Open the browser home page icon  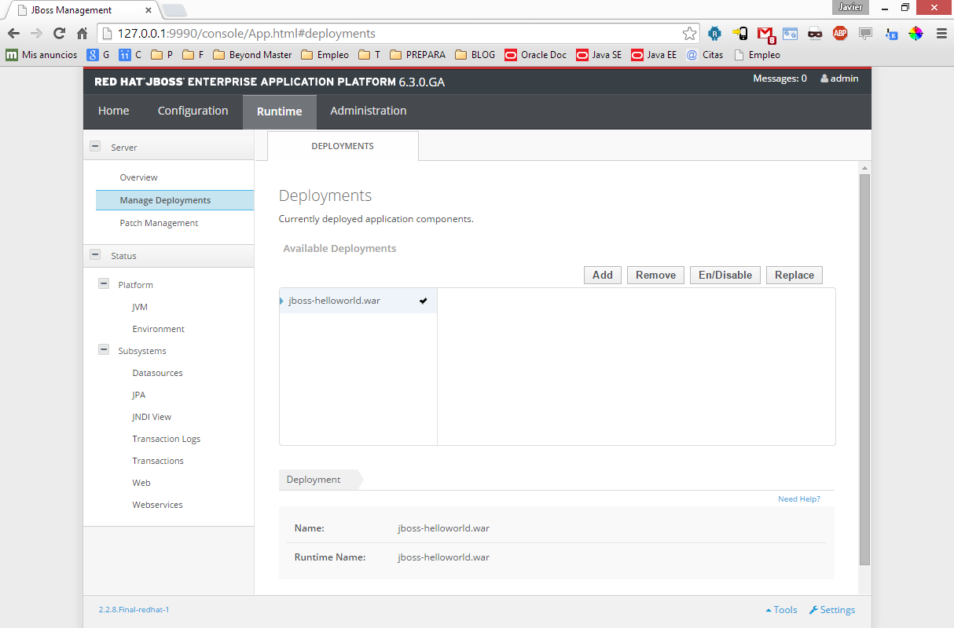coord(82,34)
